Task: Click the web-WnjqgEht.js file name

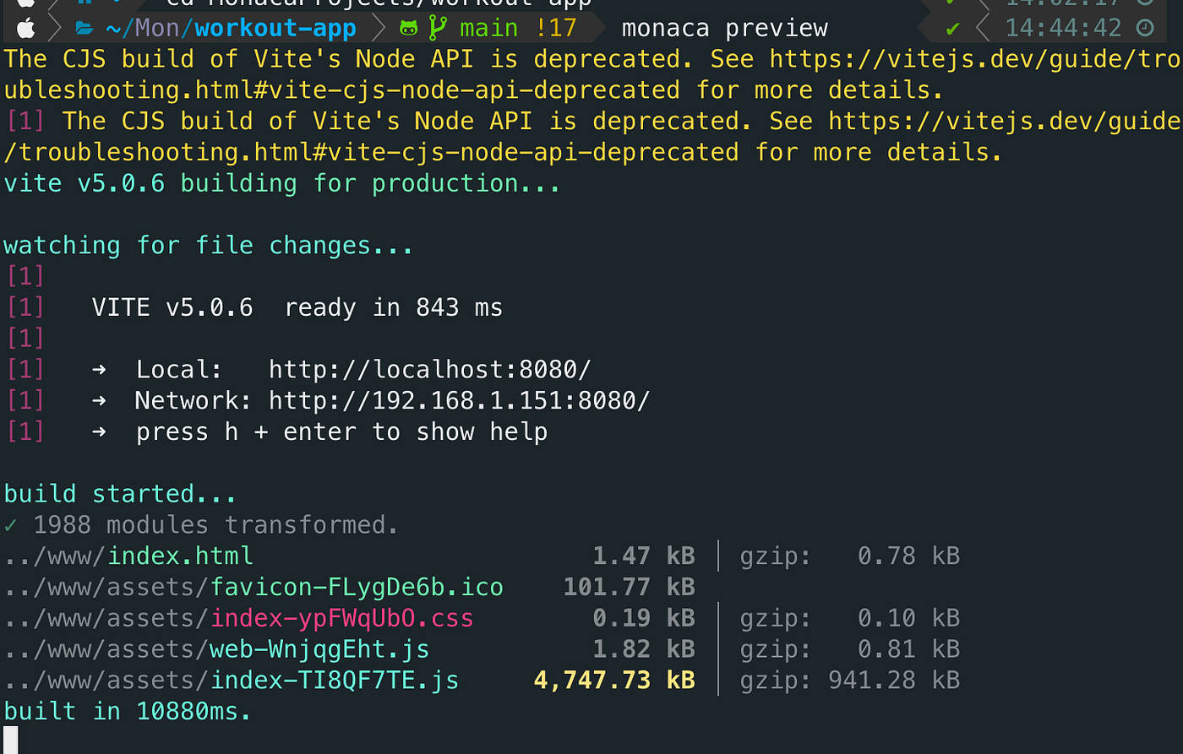Action: point(319,649)
